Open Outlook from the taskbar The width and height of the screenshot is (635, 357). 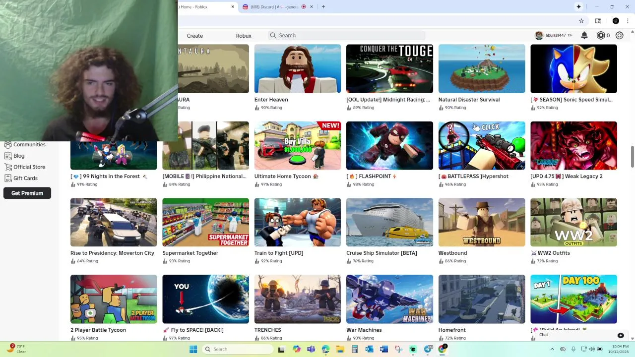point(369,349)
